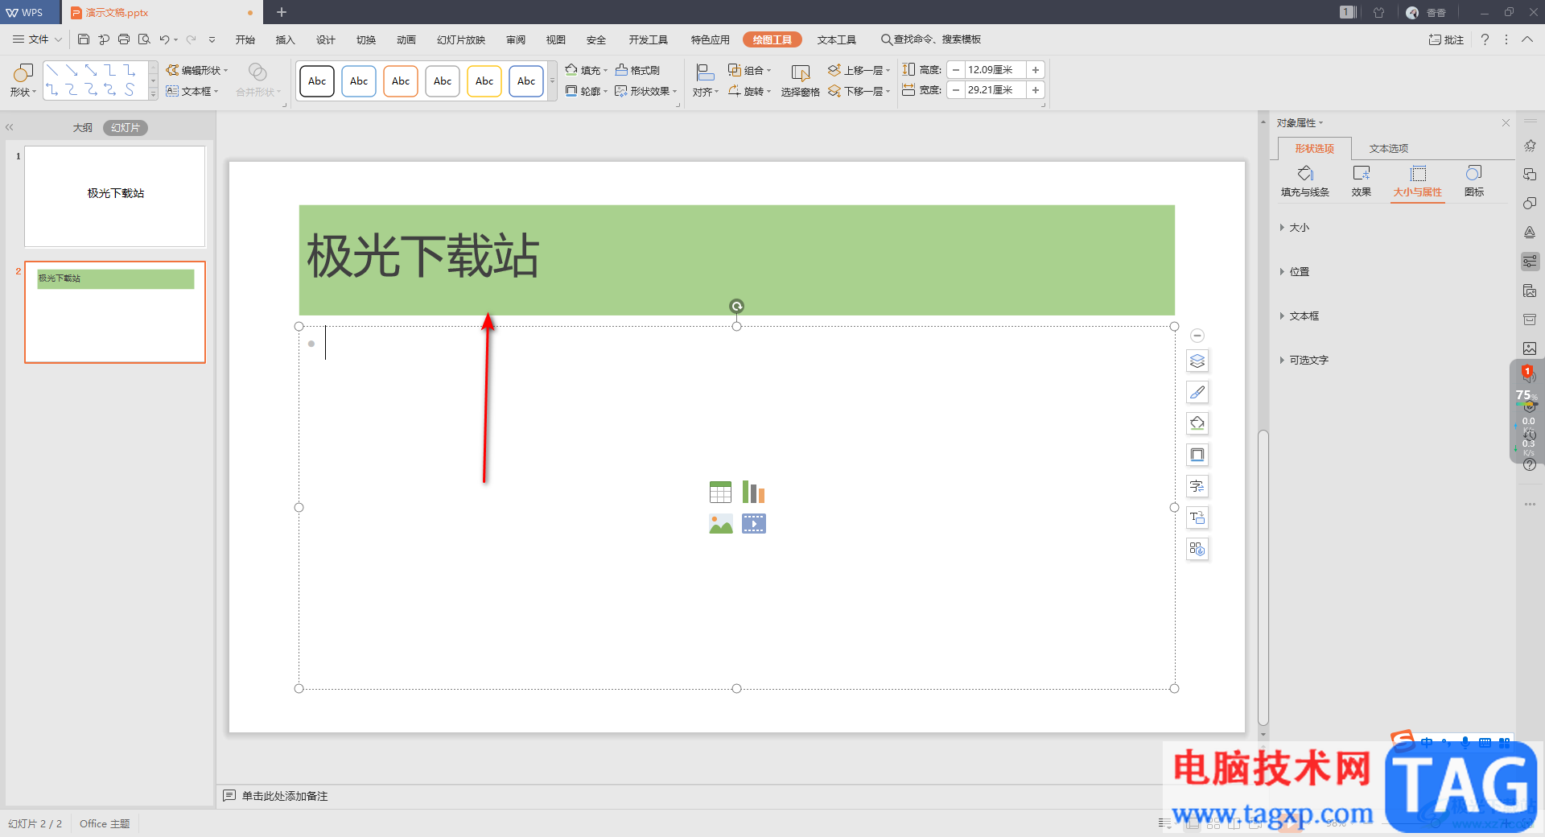Open the 轮廓 outline dropdown
The image size is (1545, 837).
pos(587,91)
